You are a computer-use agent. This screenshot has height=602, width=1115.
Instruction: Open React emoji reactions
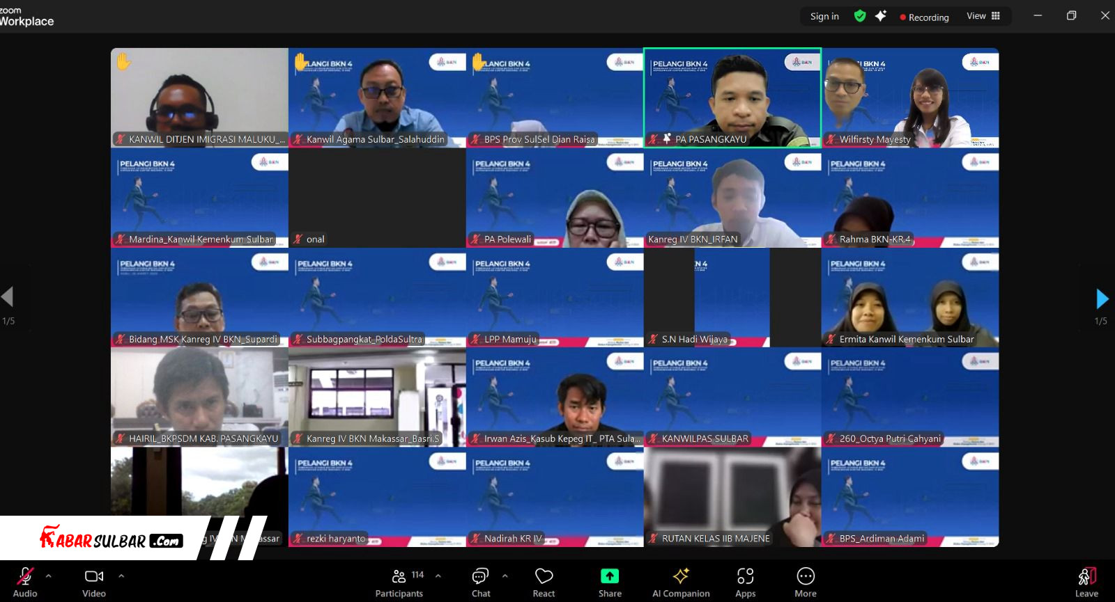tap(544, 581)
